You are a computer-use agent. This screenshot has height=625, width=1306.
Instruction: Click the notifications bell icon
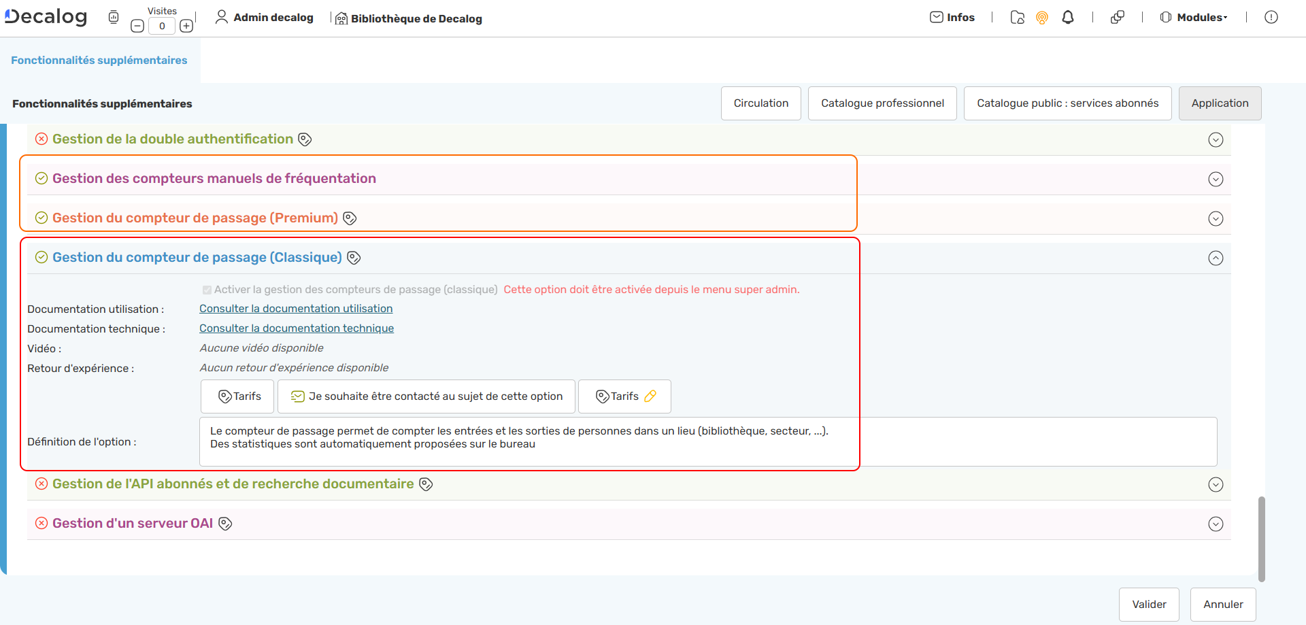(1068, 18)
